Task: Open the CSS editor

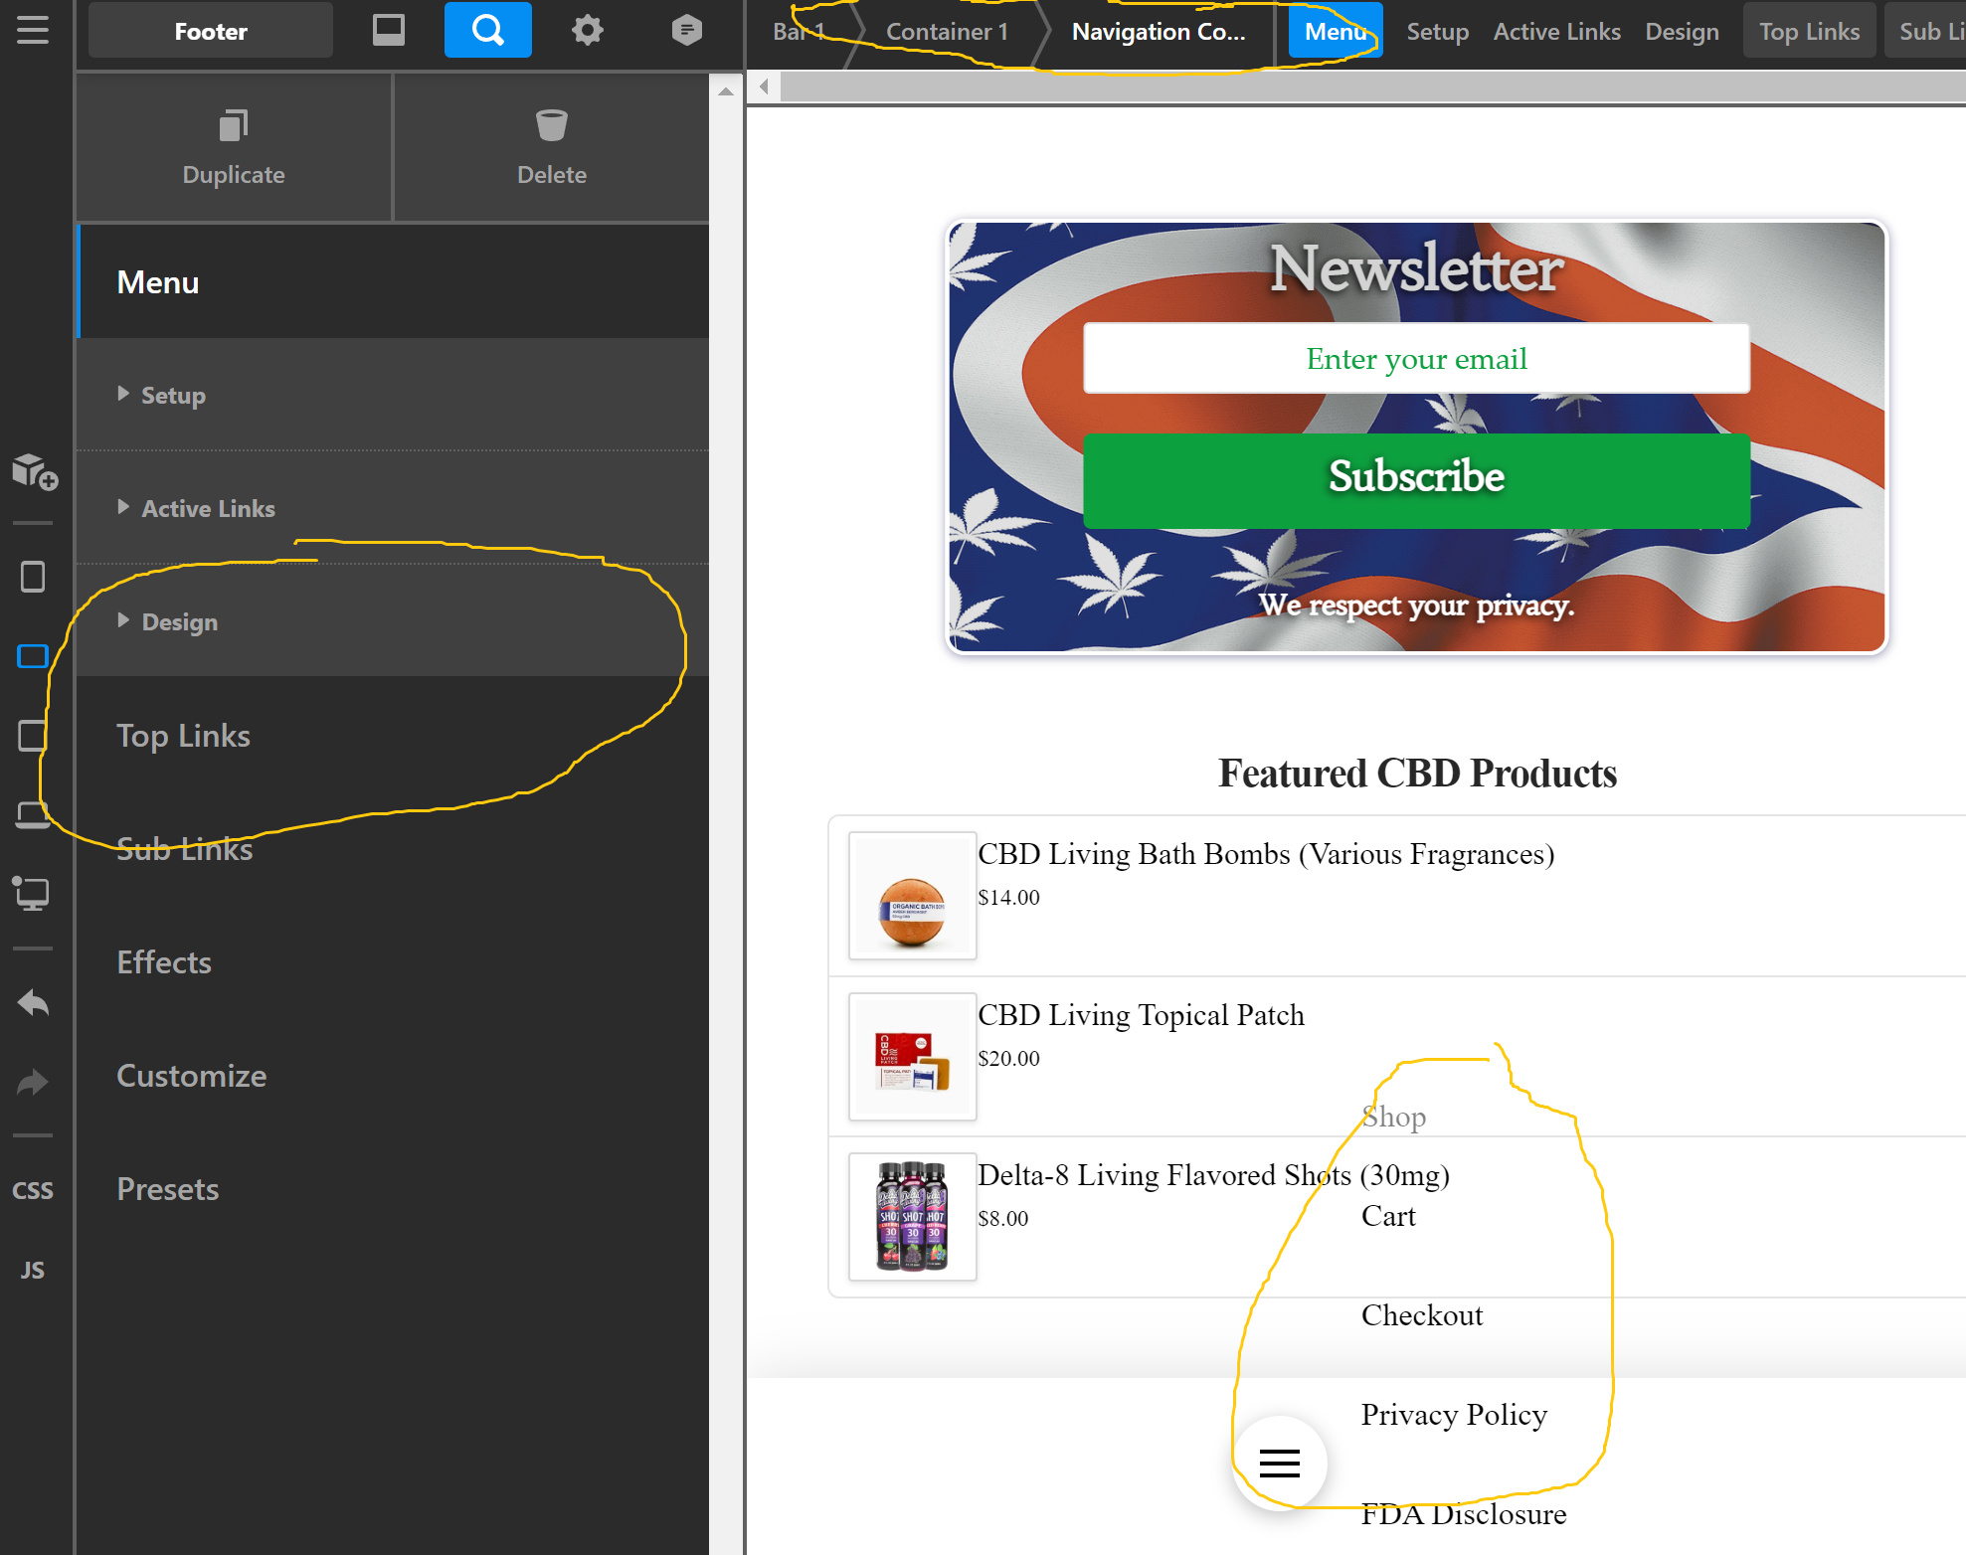Action: pyautogui.click(x=33, y=1190)
